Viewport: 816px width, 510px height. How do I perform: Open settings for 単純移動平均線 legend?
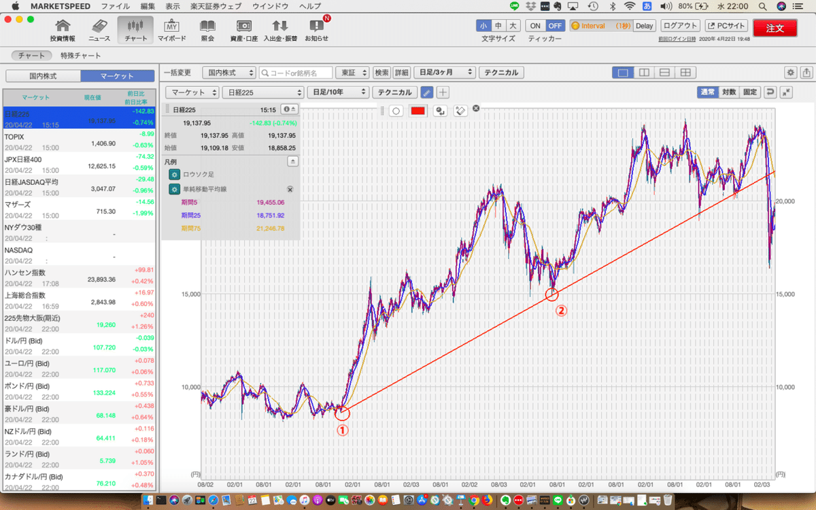(174, 190)
